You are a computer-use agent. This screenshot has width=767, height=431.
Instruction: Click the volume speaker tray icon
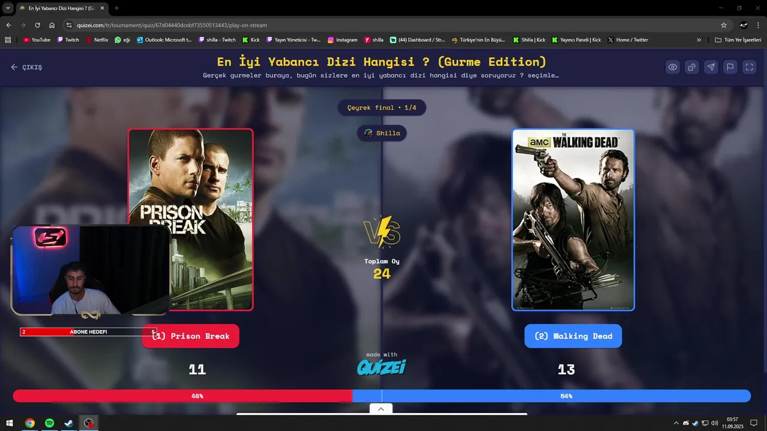point(714,423)
